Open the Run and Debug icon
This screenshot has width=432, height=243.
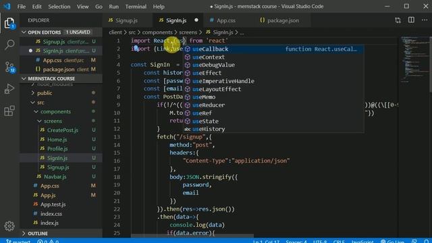coord(9,89)
